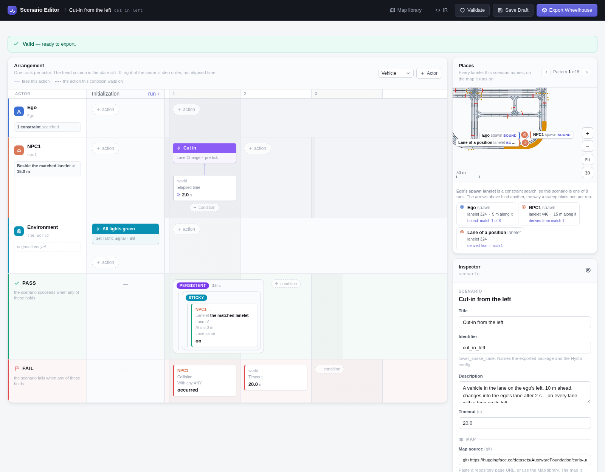This screenshot has height=472, width=605.
Task: Click the Title input field
Action: pos(525,322)
